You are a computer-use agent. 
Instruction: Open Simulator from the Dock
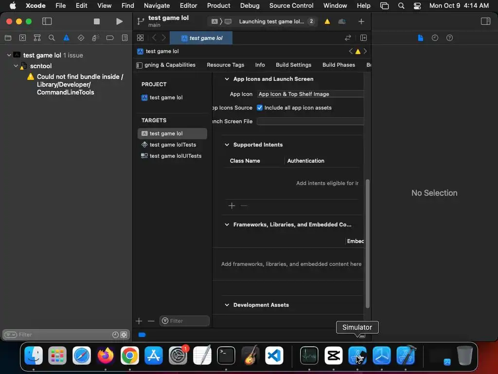click(357, 355)
